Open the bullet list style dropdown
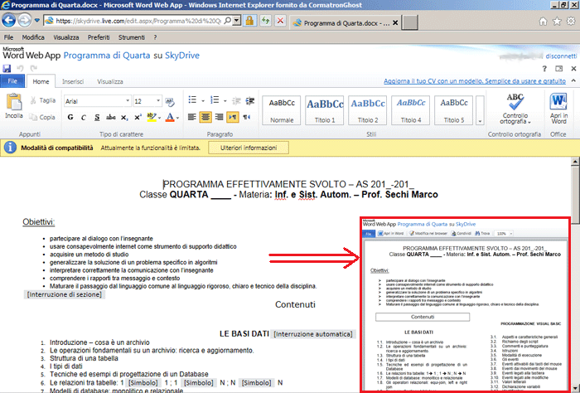 [x=203, y=100]
